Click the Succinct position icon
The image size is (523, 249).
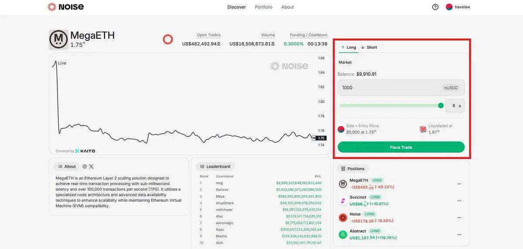coord(343,201)
